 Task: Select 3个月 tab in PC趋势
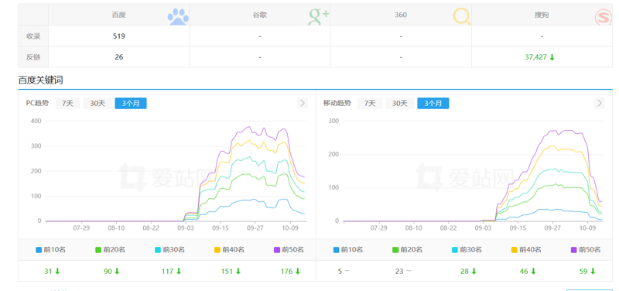click(x=131, y=104)
